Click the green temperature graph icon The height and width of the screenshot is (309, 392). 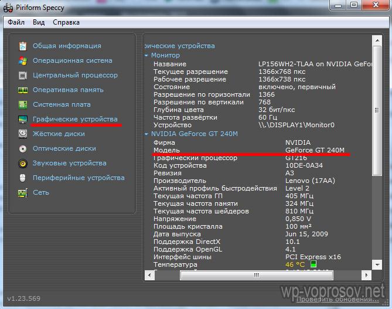tap(313, 264)
